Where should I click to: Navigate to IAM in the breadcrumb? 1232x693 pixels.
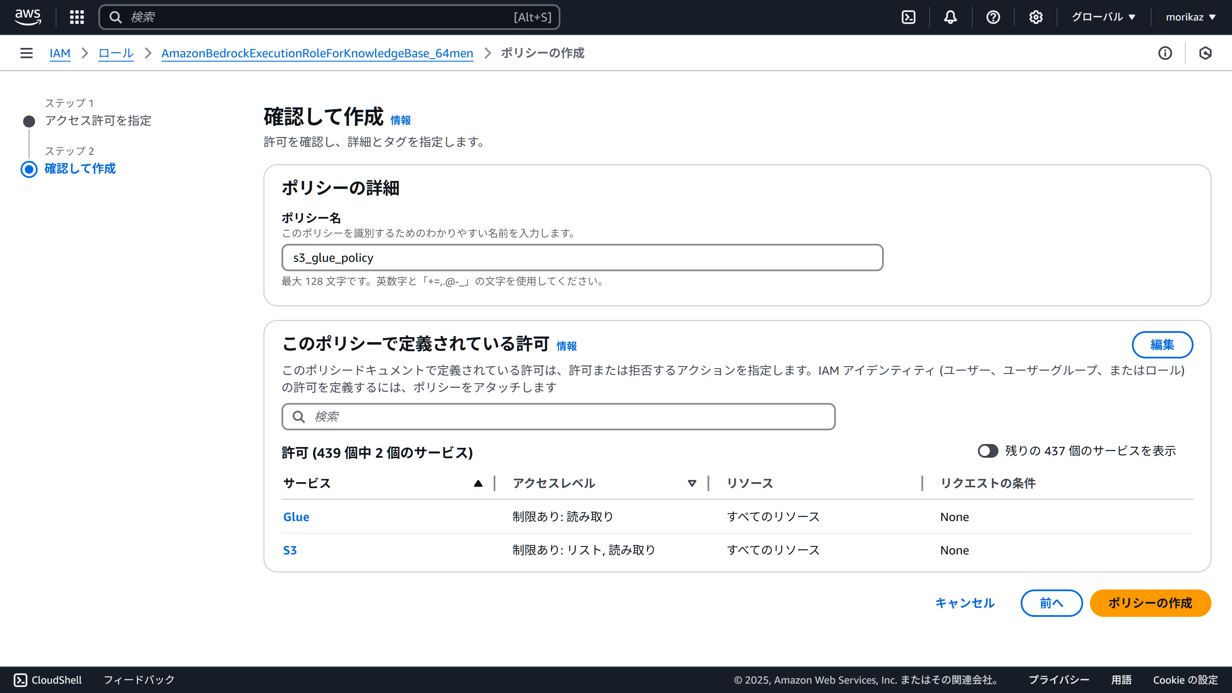click(60, 53)
